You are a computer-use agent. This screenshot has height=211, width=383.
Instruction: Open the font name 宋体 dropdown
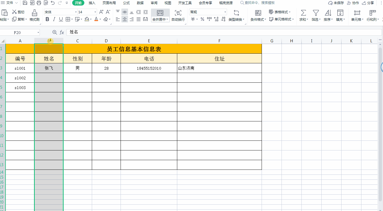(76, 12)
